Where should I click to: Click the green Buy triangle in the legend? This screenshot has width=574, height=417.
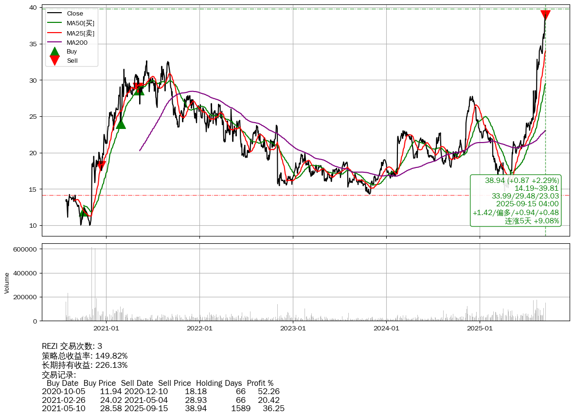click(x=55, y=51)
